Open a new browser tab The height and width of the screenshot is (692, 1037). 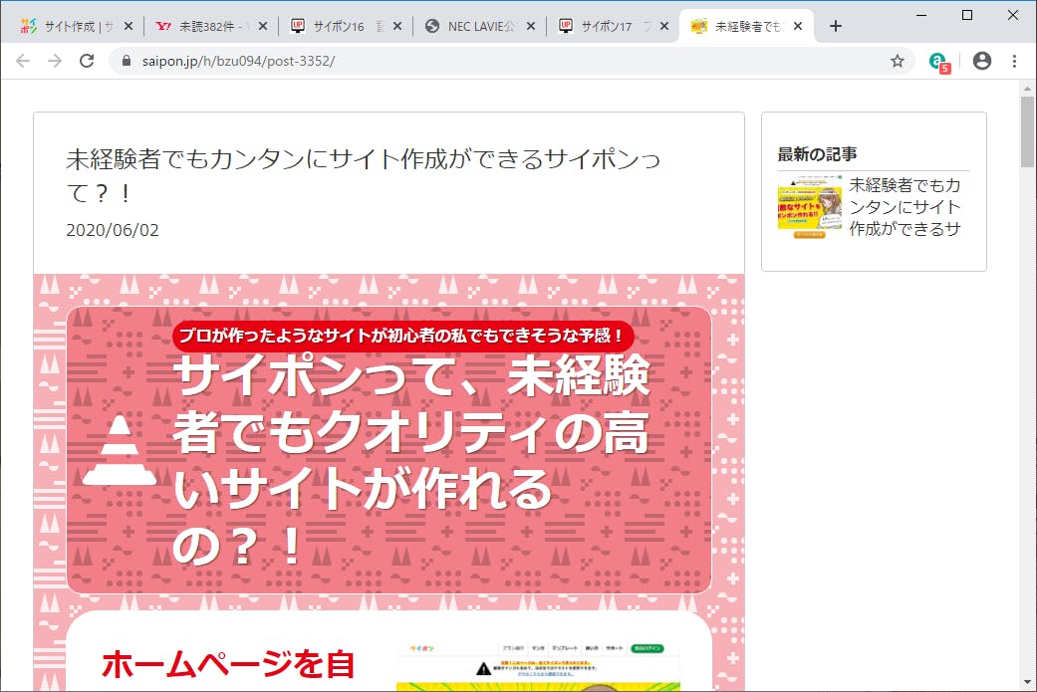pyautogui.click(x=836, y=27)
